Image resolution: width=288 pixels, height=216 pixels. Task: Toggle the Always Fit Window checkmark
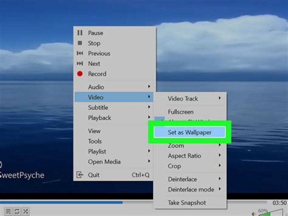click(x=160, y=120)
